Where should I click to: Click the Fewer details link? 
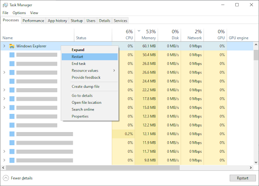tap(22, 178)
